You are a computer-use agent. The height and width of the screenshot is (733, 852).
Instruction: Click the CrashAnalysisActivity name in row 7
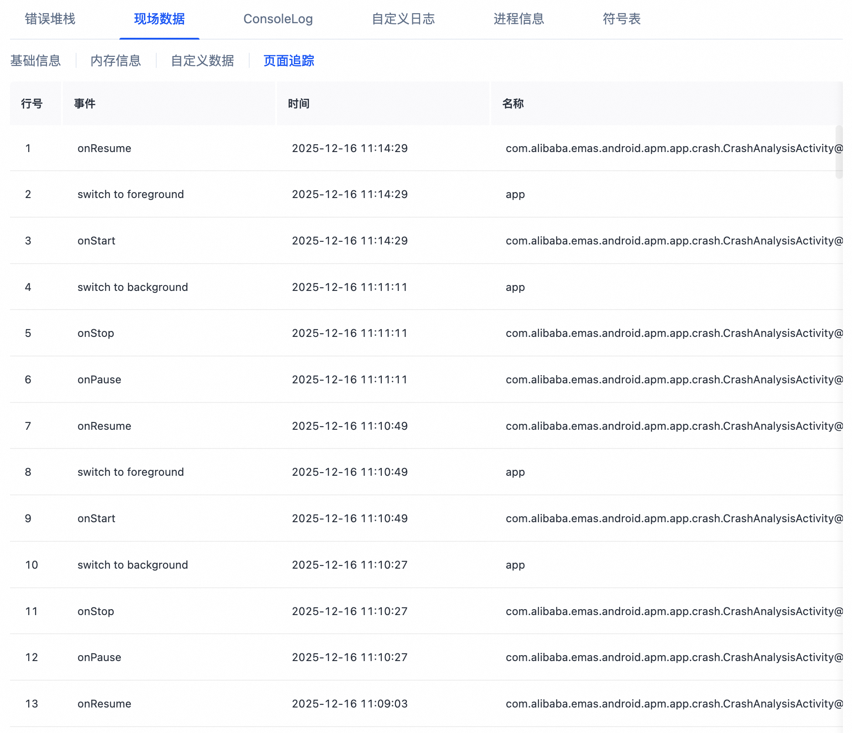[x=674, y=426]
